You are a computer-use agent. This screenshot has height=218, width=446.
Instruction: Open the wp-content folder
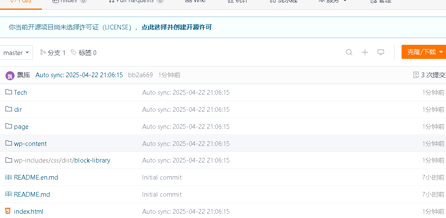click(x=30, y=144)
